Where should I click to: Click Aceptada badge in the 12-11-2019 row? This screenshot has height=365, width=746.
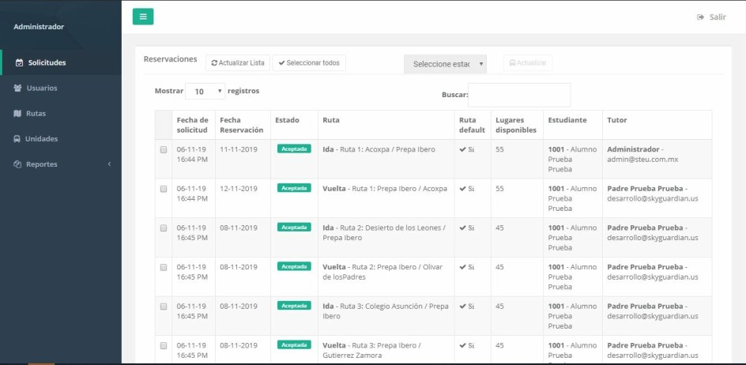(x=294, y=188)
